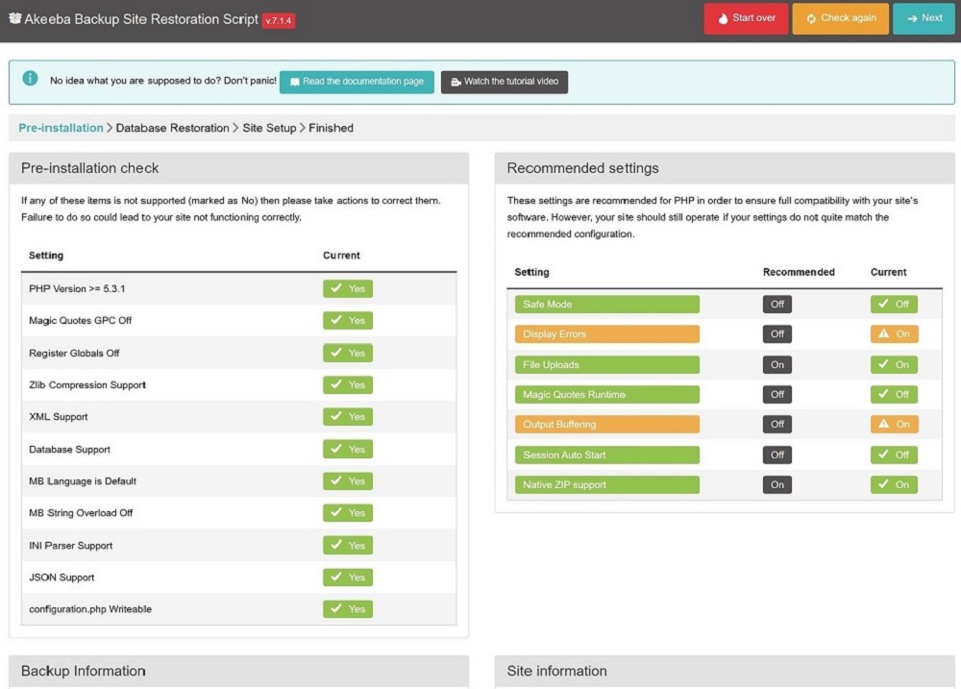Click the Yes badge for PHP Version >= 5.3.1

point(348,288)
